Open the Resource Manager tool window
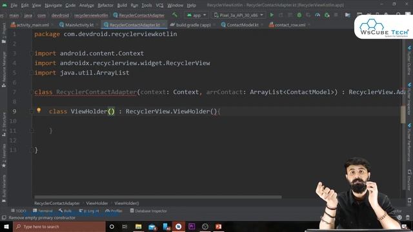 pos(4,69)
